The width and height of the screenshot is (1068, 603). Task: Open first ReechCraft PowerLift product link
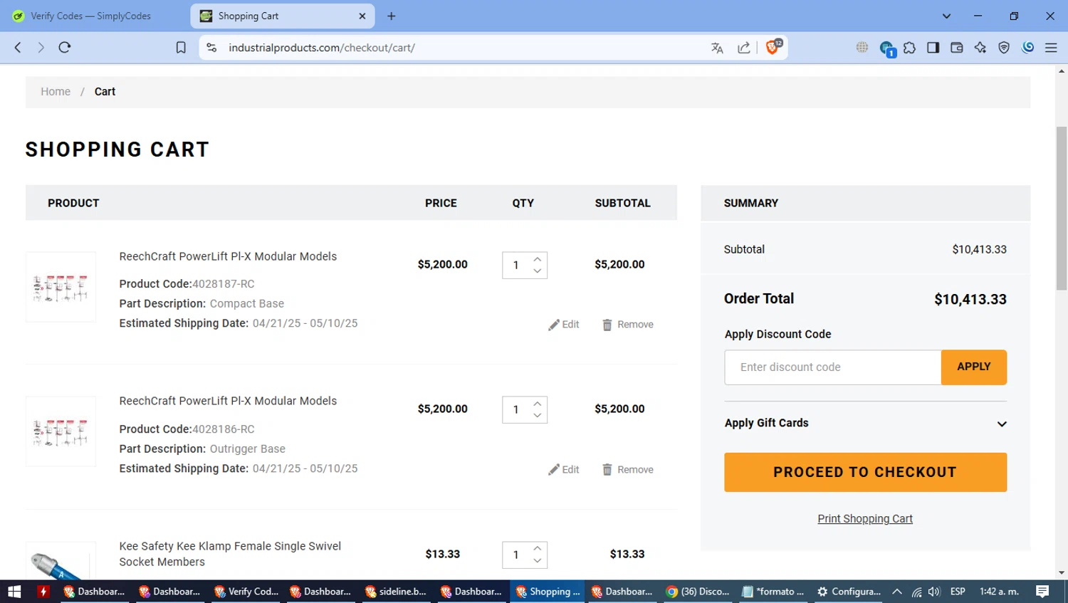coord(228,256)
